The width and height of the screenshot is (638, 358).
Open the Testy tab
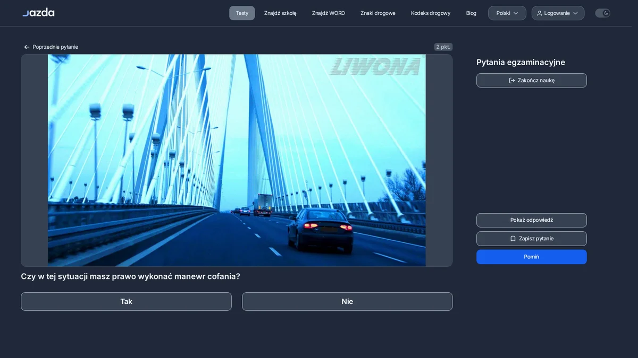point(242,13)
